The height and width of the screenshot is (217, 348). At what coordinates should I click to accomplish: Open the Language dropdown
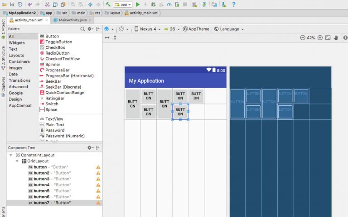click(229, 29)
